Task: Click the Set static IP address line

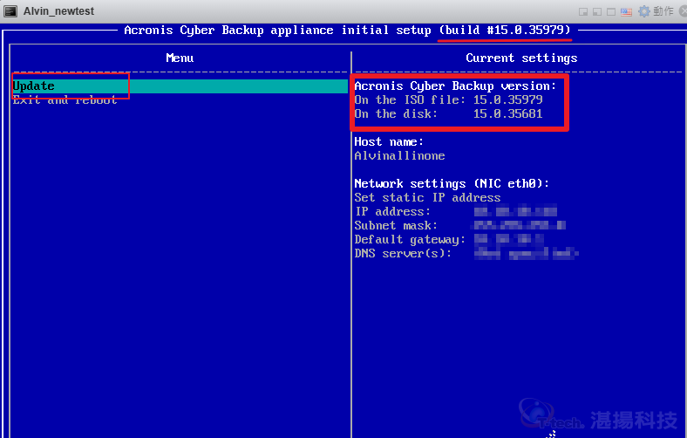Action: coord(427,198)
